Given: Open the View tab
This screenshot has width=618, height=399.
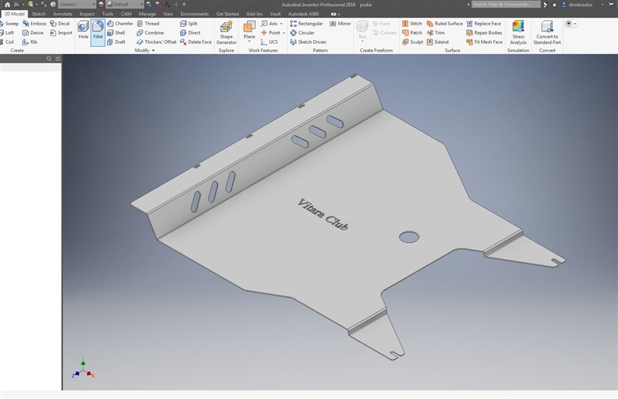Looking at the screenshot, I should (168, 14).
